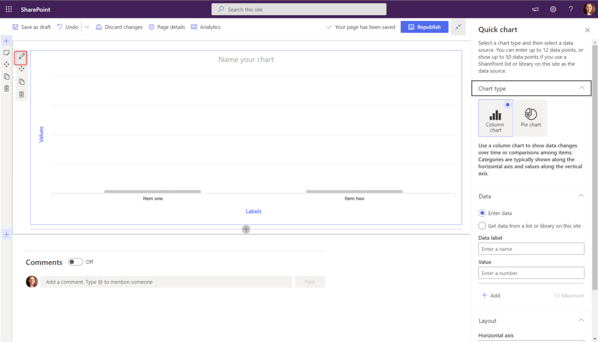598x342 pixels.
Task: Click the move section icon
Action: (x=6, y=64)
